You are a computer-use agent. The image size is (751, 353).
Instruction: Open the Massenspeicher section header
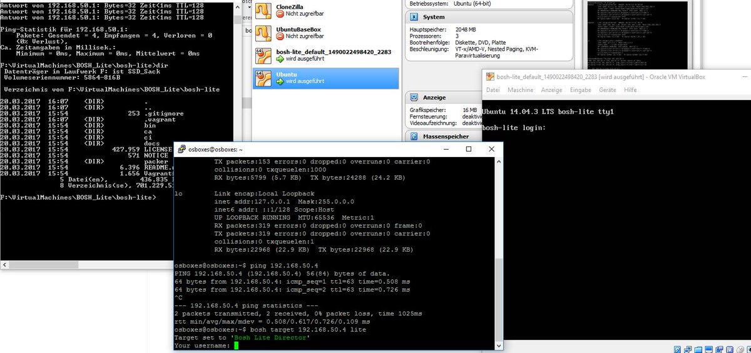[x=443, y=136]
